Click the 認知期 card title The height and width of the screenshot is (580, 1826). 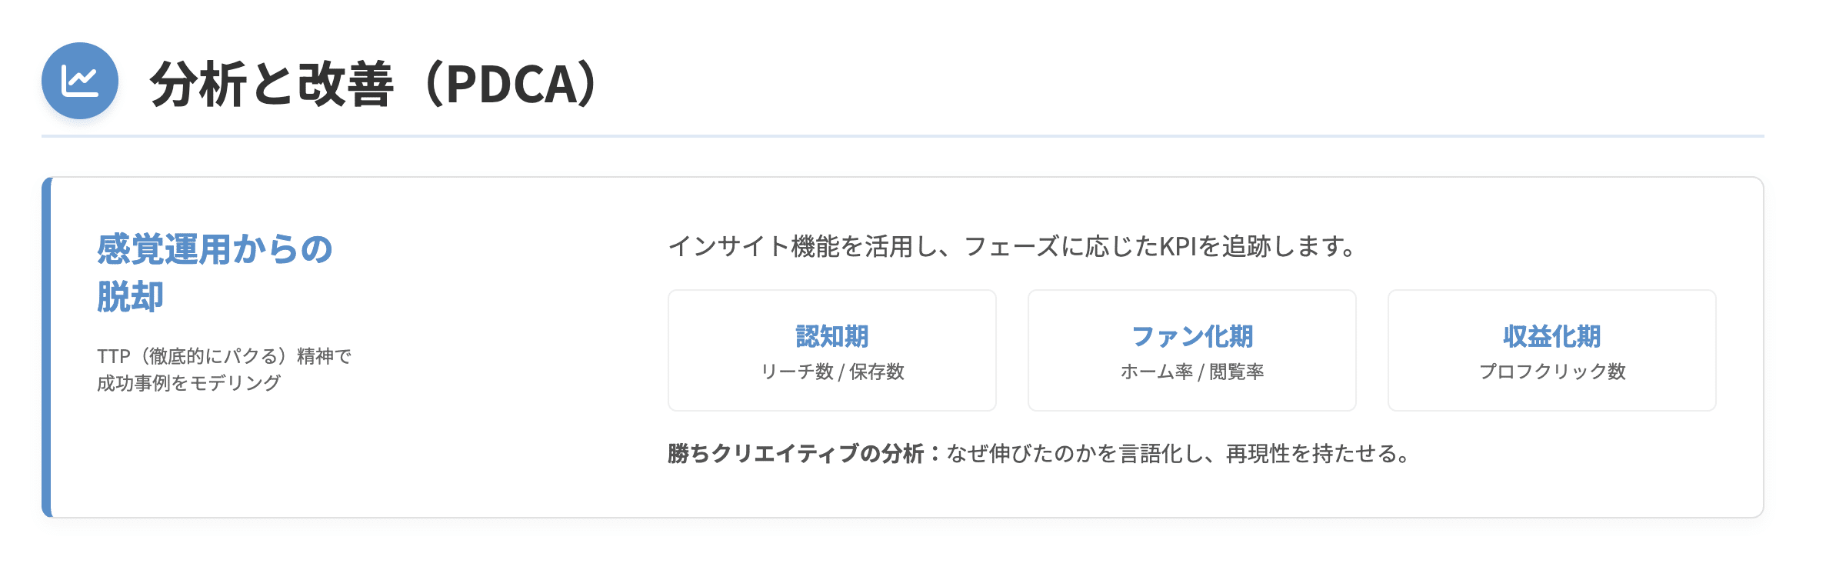click(x=831, y=336)
